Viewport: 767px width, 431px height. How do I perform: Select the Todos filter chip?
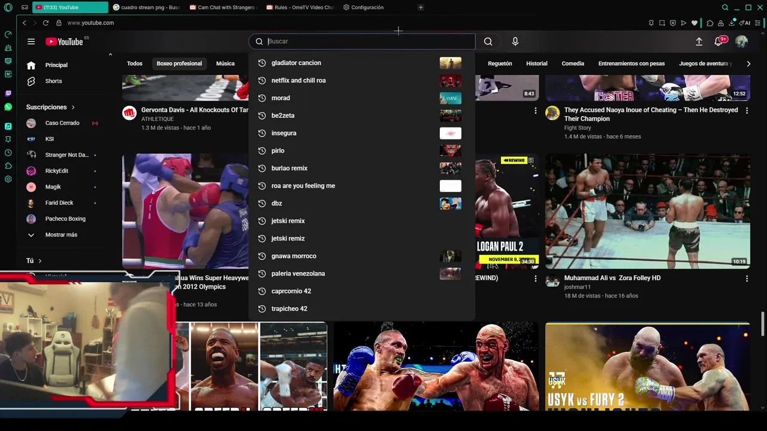135,63
